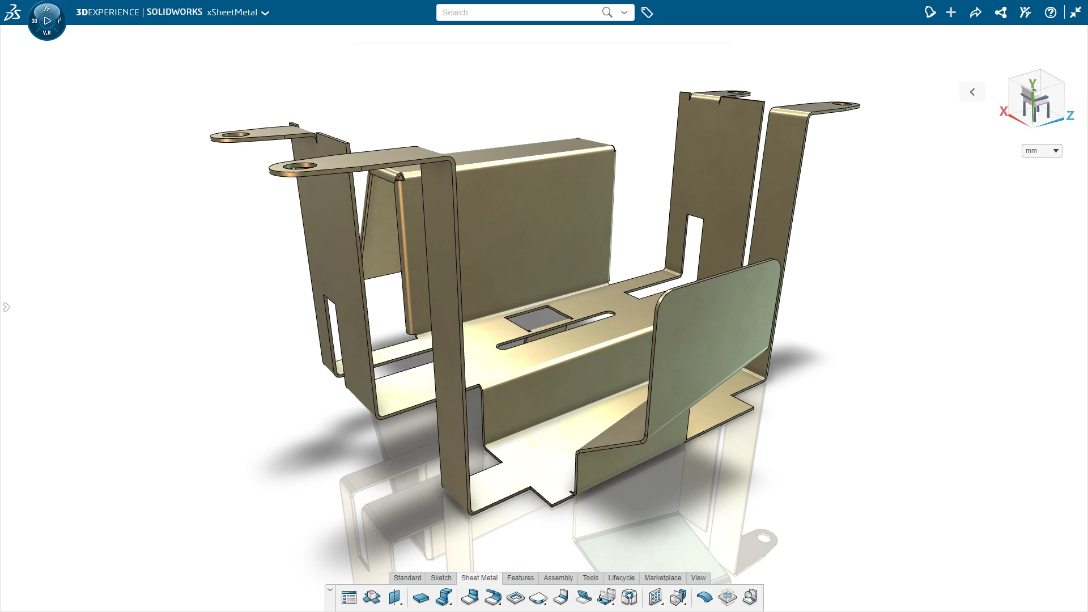
Task: Open the Assembly tab
Action: point(558,578)
